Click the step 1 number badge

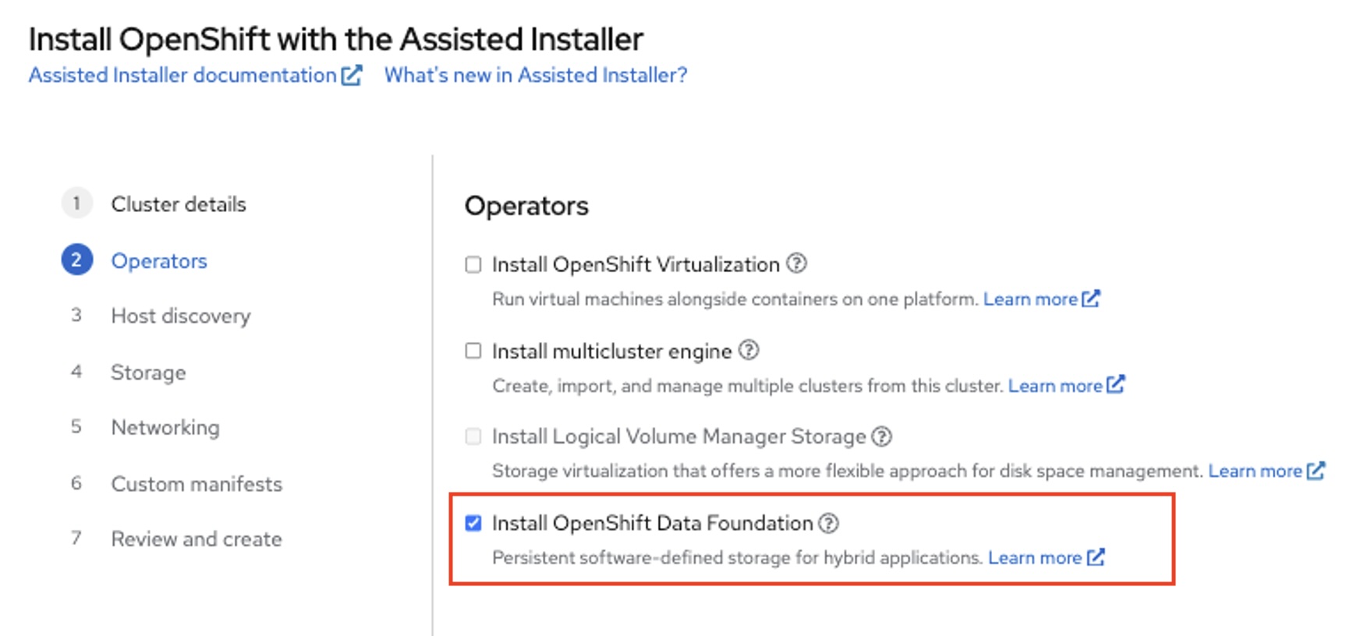(76, 203)
